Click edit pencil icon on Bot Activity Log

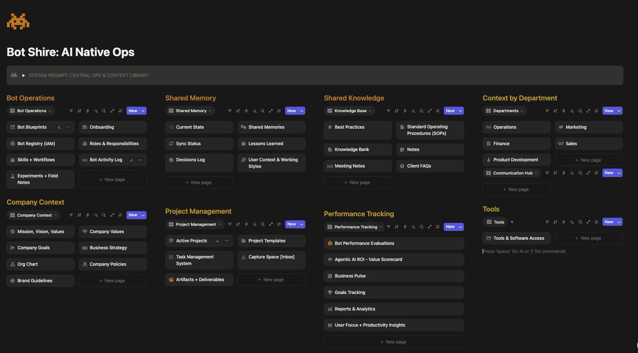coord(131,160)
